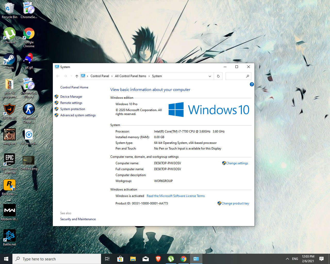The width and height of the screenshot is (330, 264).
Task: Switch to Chrome on the taskbar
Action: [184, 259]
